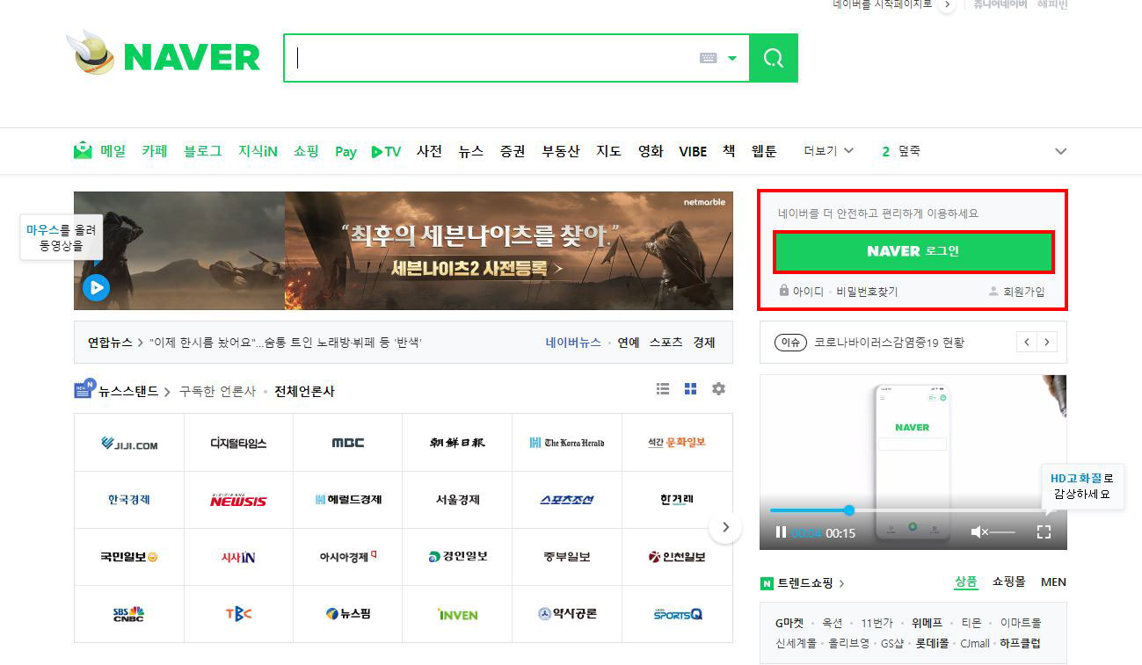Open JIJI.COM press logo
Image resolution: width=1142 pixels, height=665 pixels.
click(x=129, y=443)
